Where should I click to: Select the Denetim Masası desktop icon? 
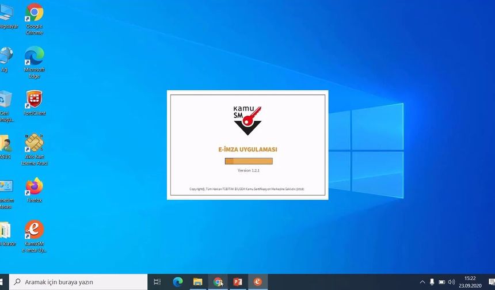pos(7,193)
